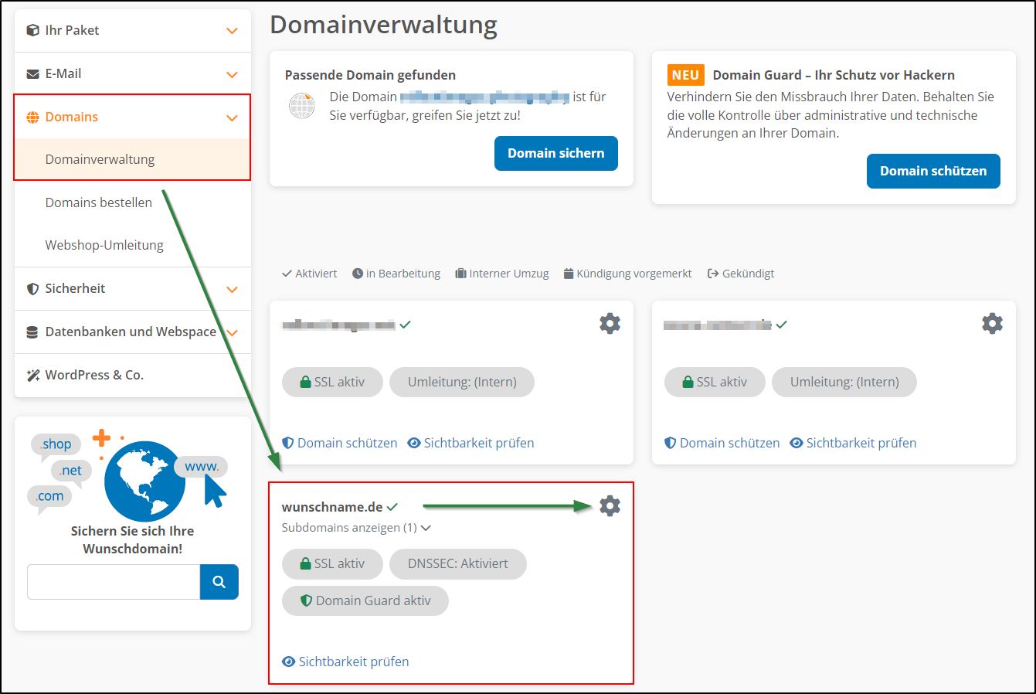Click the globe icon in Passende Domain card
Image resolution: width=1036 pixels, height=694 pixels.
pyautogui.click(x=301, y=106)
